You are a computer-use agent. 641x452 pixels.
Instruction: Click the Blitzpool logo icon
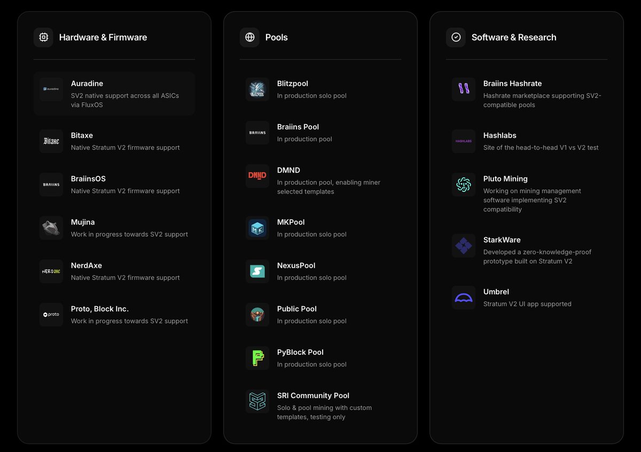click(257, 89)
